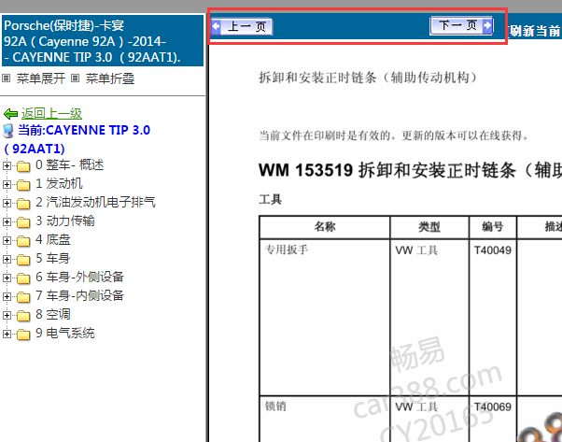Image resolution: width=562 pixels, height=442 pixels.
Task: Click the 工具 section label
Action: coord(270,199)
